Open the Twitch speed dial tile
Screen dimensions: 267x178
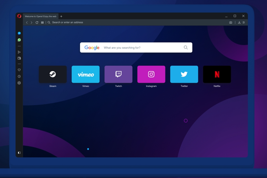click(x=118, y=74)
